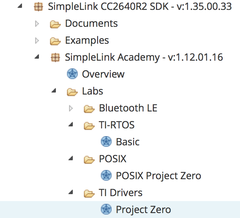
Task: Click the Examples folder icon
Action: click(x=55, y=41)
